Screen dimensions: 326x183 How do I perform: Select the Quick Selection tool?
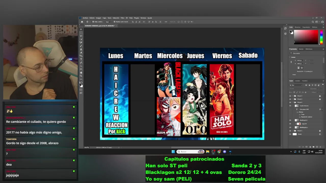click(x=81, y=39)
